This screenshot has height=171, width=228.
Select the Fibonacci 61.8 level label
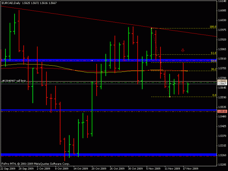[x=214, y=53]
